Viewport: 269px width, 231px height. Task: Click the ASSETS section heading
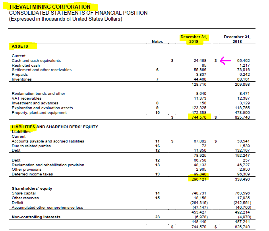click(x=20, y=46)
